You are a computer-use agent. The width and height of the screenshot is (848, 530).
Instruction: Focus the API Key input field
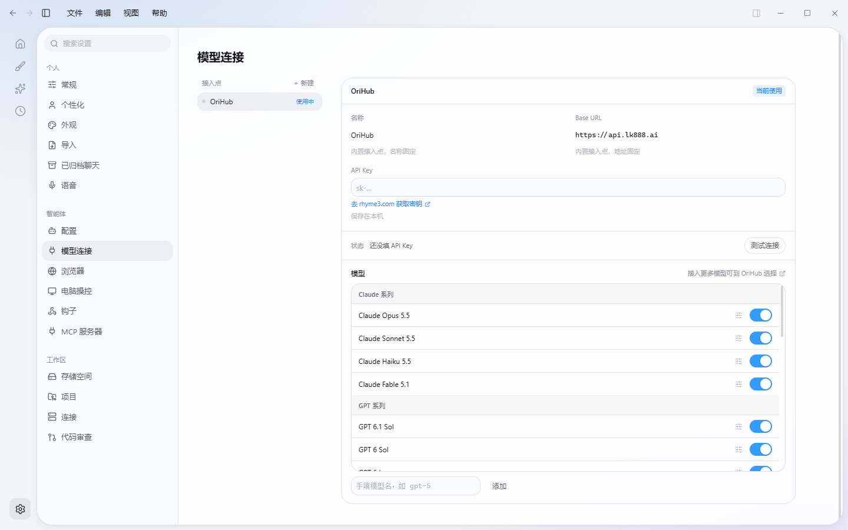[568, 187]
